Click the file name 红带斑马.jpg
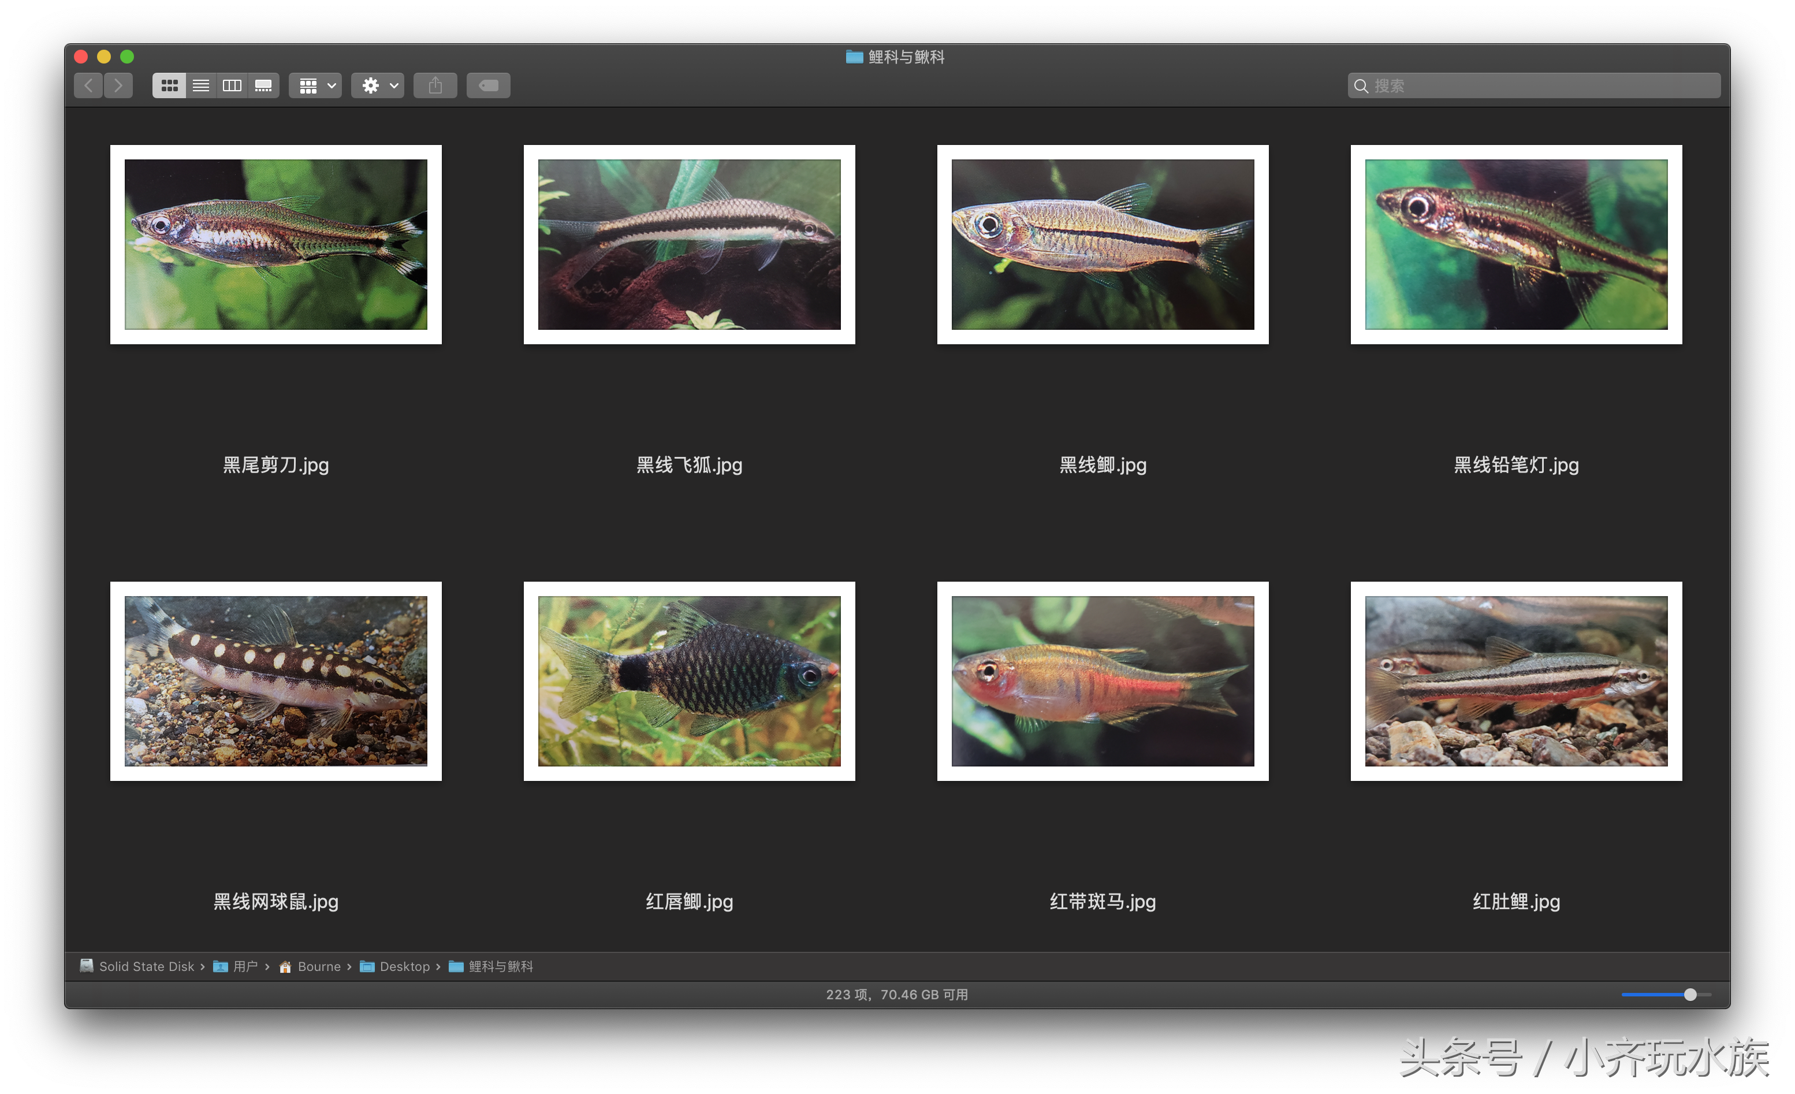Screen dimensions: 1795x1094 (1103, 902)
